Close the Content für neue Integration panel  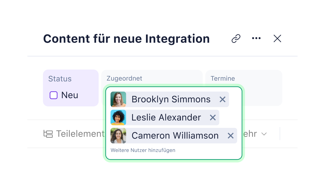[x=277, y=39]
